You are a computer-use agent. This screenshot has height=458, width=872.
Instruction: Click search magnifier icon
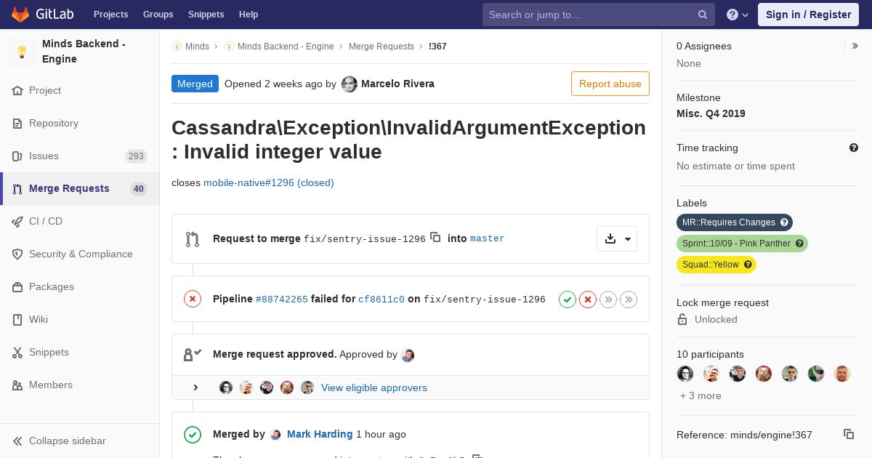703,15
